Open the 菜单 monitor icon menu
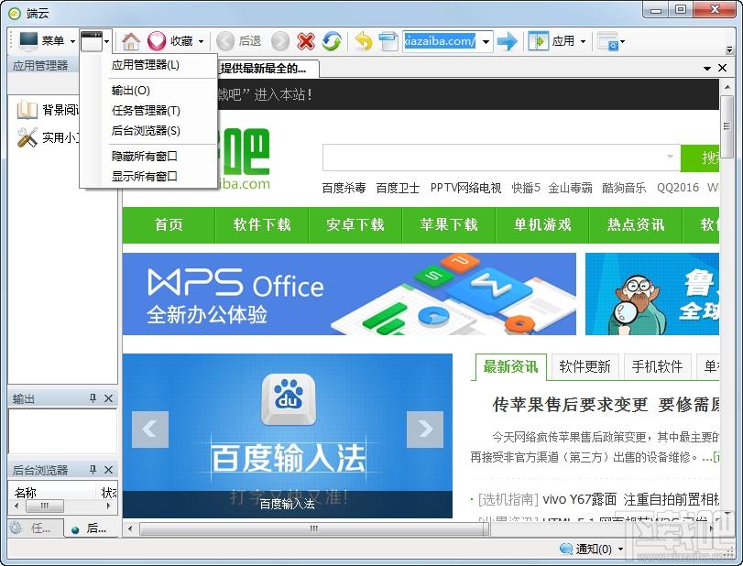This screenshot has width=743, height=566. (x=28, y=41)
